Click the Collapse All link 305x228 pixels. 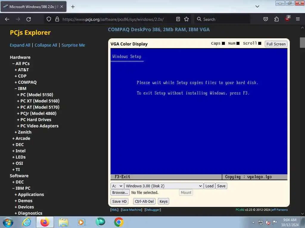[46, 45]
